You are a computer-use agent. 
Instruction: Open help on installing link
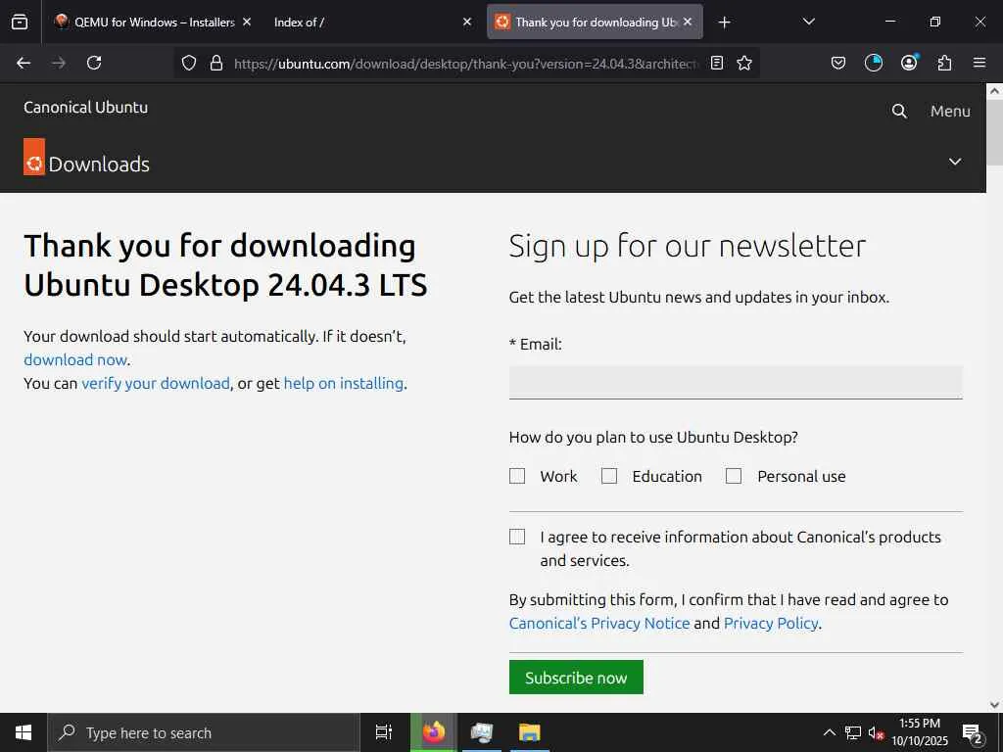coord(344,383)
